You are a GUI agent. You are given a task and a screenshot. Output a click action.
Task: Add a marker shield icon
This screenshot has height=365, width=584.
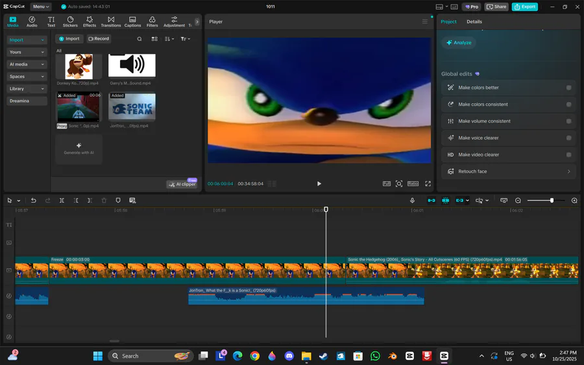[x=118, y=201]
